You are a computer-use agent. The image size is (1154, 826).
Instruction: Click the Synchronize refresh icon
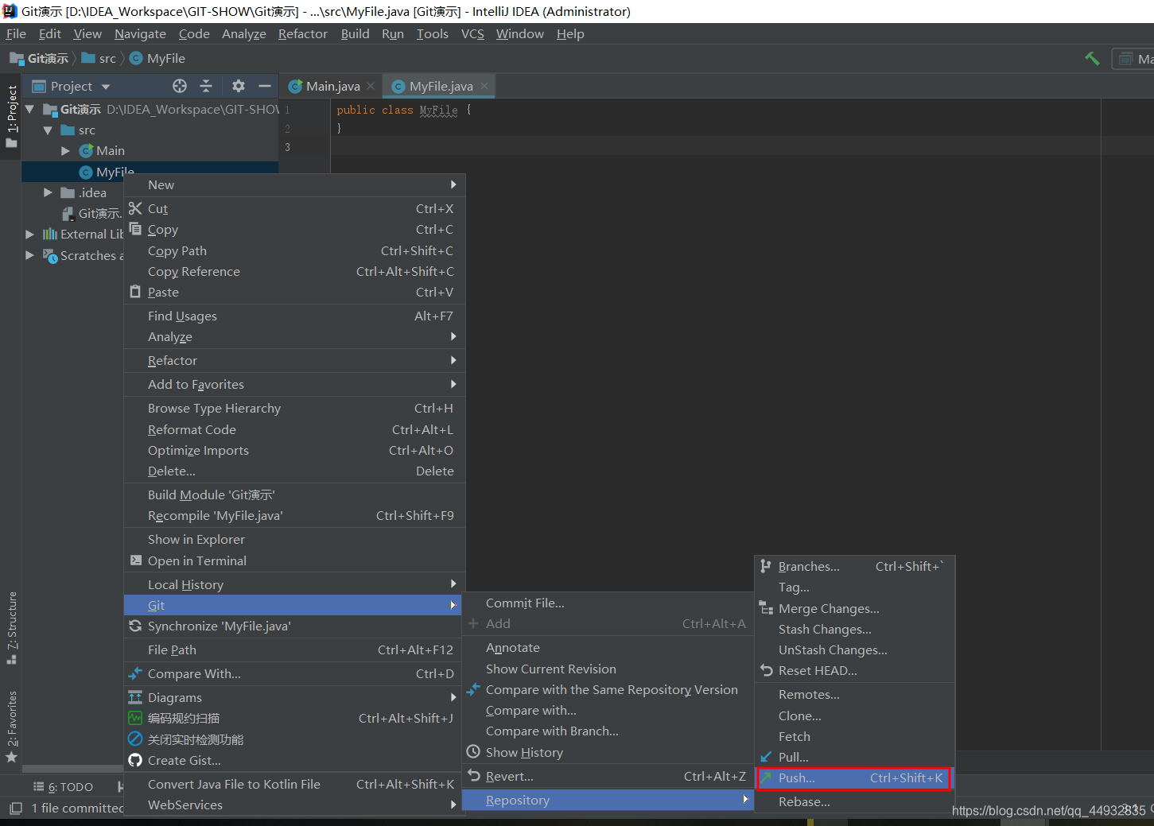135,626
